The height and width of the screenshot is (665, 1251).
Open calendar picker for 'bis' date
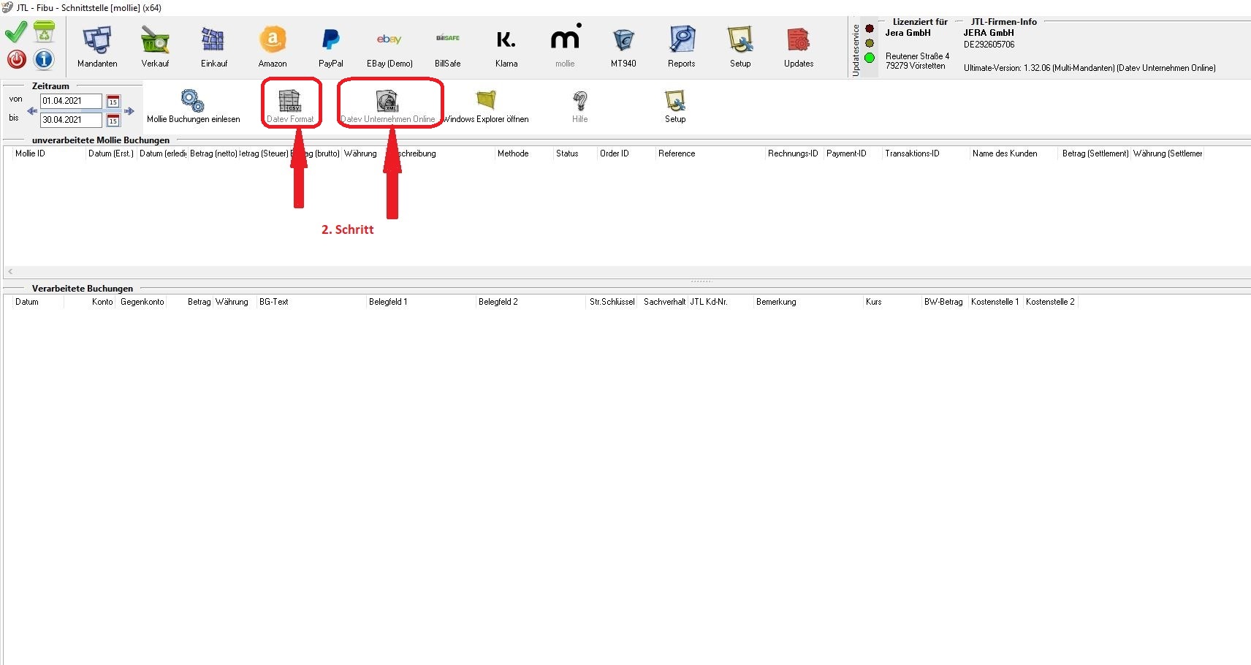click(113, 121)
